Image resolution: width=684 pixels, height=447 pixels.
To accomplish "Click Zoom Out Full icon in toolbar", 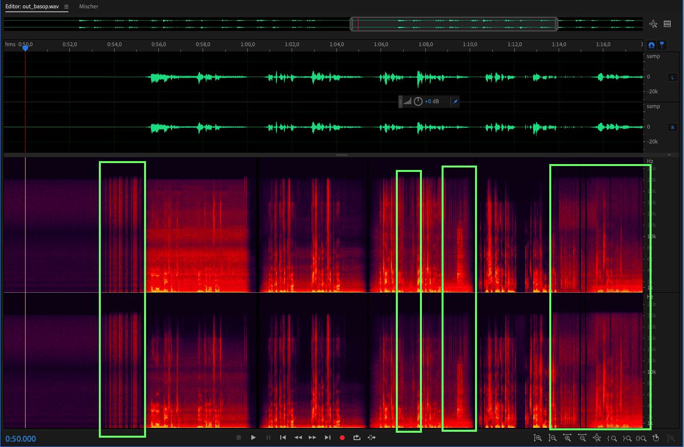I will pos(597,438).
